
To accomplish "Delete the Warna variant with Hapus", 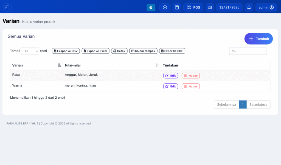I will coord(190,86).
